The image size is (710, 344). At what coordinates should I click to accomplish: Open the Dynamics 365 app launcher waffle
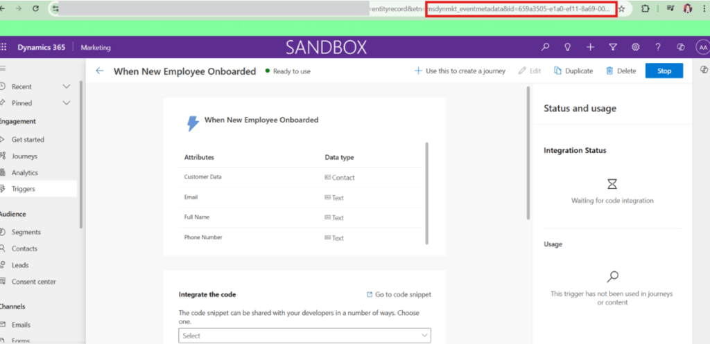click(x=3, y=47)
